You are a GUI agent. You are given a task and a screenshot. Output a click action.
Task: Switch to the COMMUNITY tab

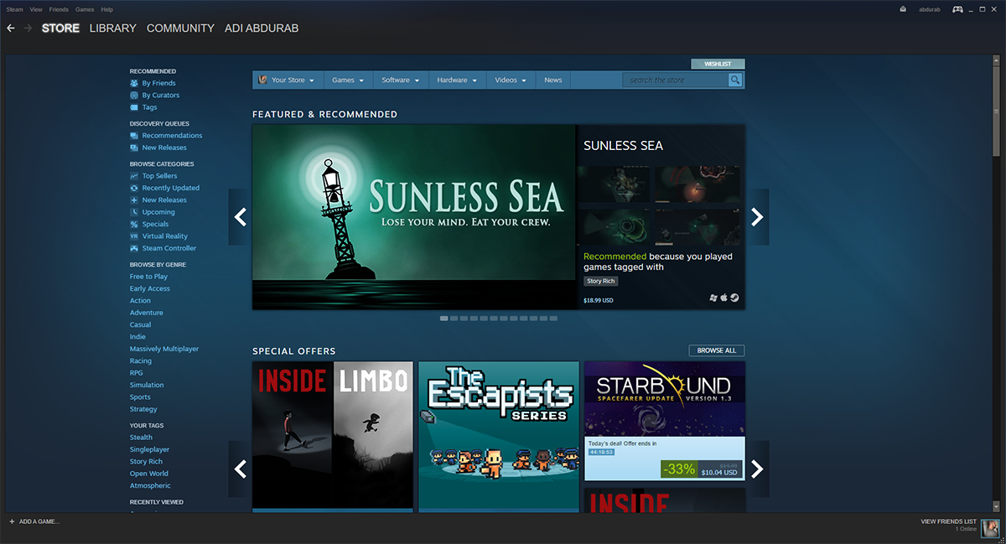180,28
